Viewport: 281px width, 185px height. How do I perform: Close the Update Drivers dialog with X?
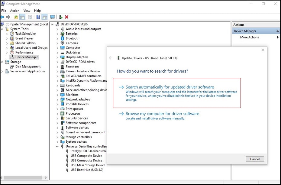(263, 50)
